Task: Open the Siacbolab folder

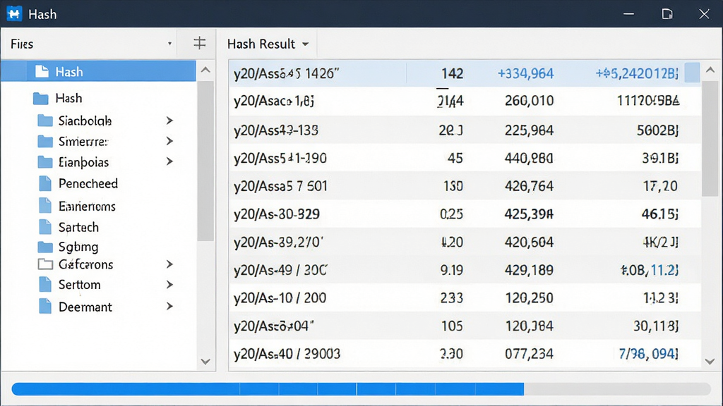Action: point(85,121)
